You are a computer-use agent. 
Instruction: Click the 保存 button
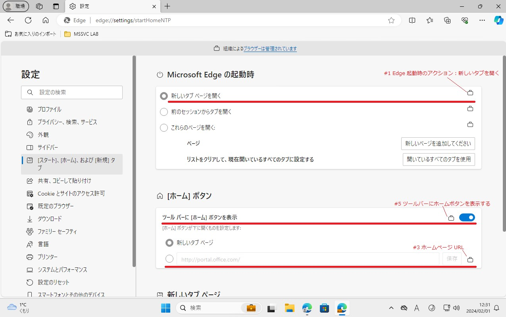[x=452, y=259]
